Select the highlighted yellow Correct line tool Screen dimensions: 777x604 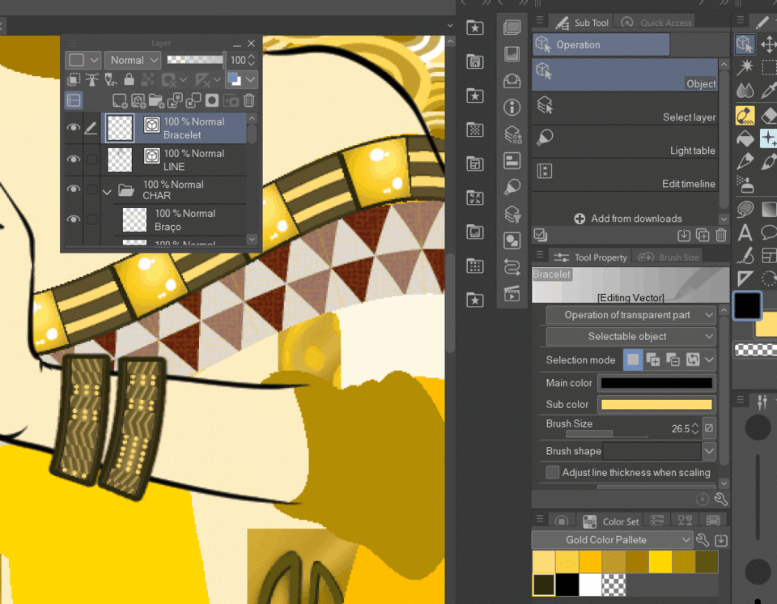745,116
